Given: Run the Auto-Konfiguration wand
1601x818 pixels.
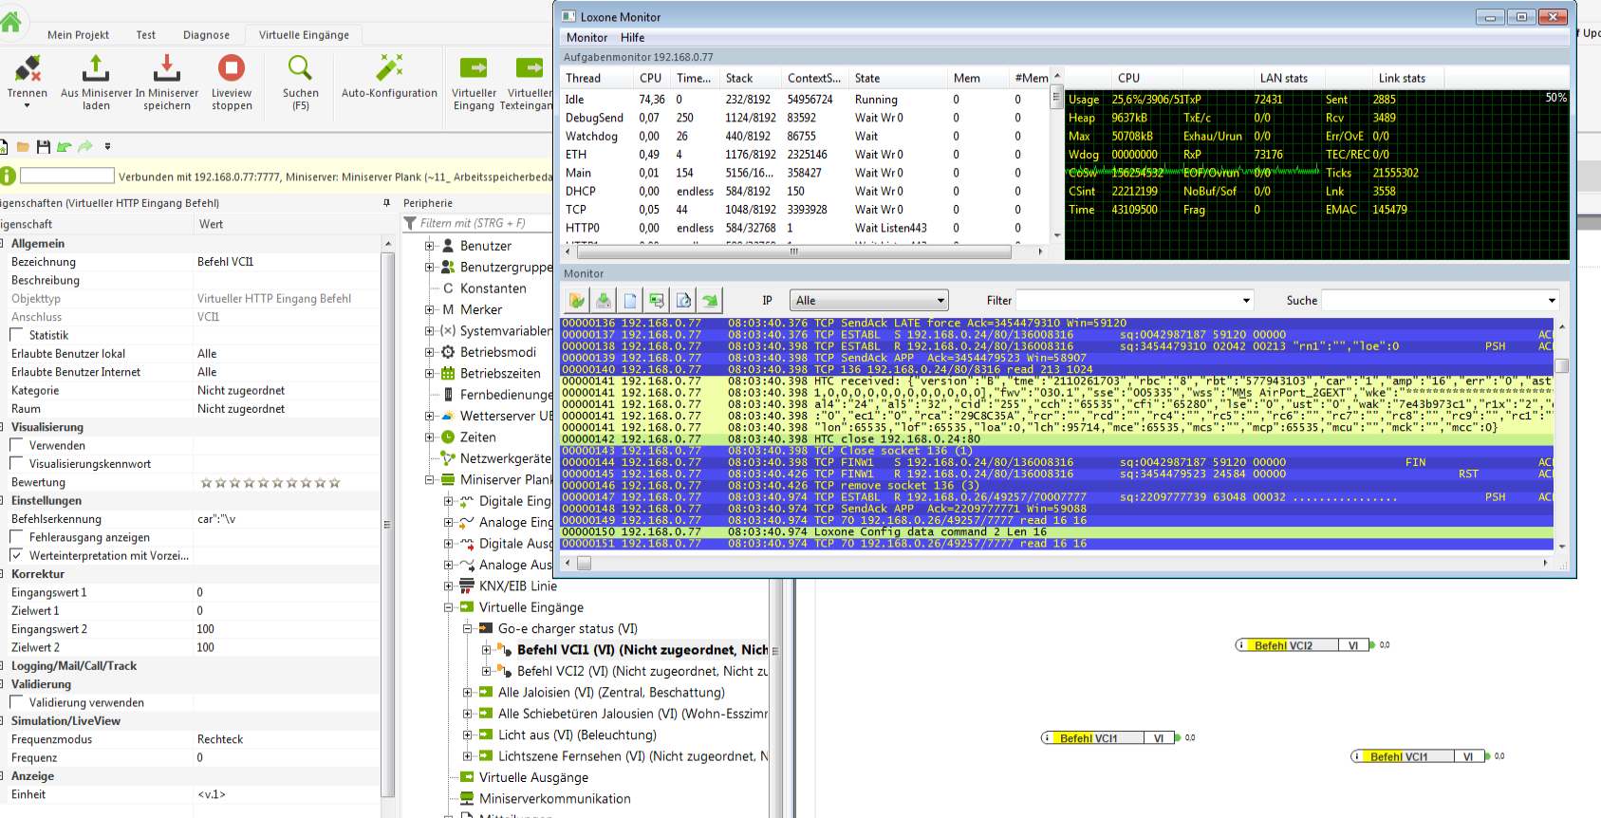Looking at the screenshot, I should pyautogui.click(x=389, y=69).
